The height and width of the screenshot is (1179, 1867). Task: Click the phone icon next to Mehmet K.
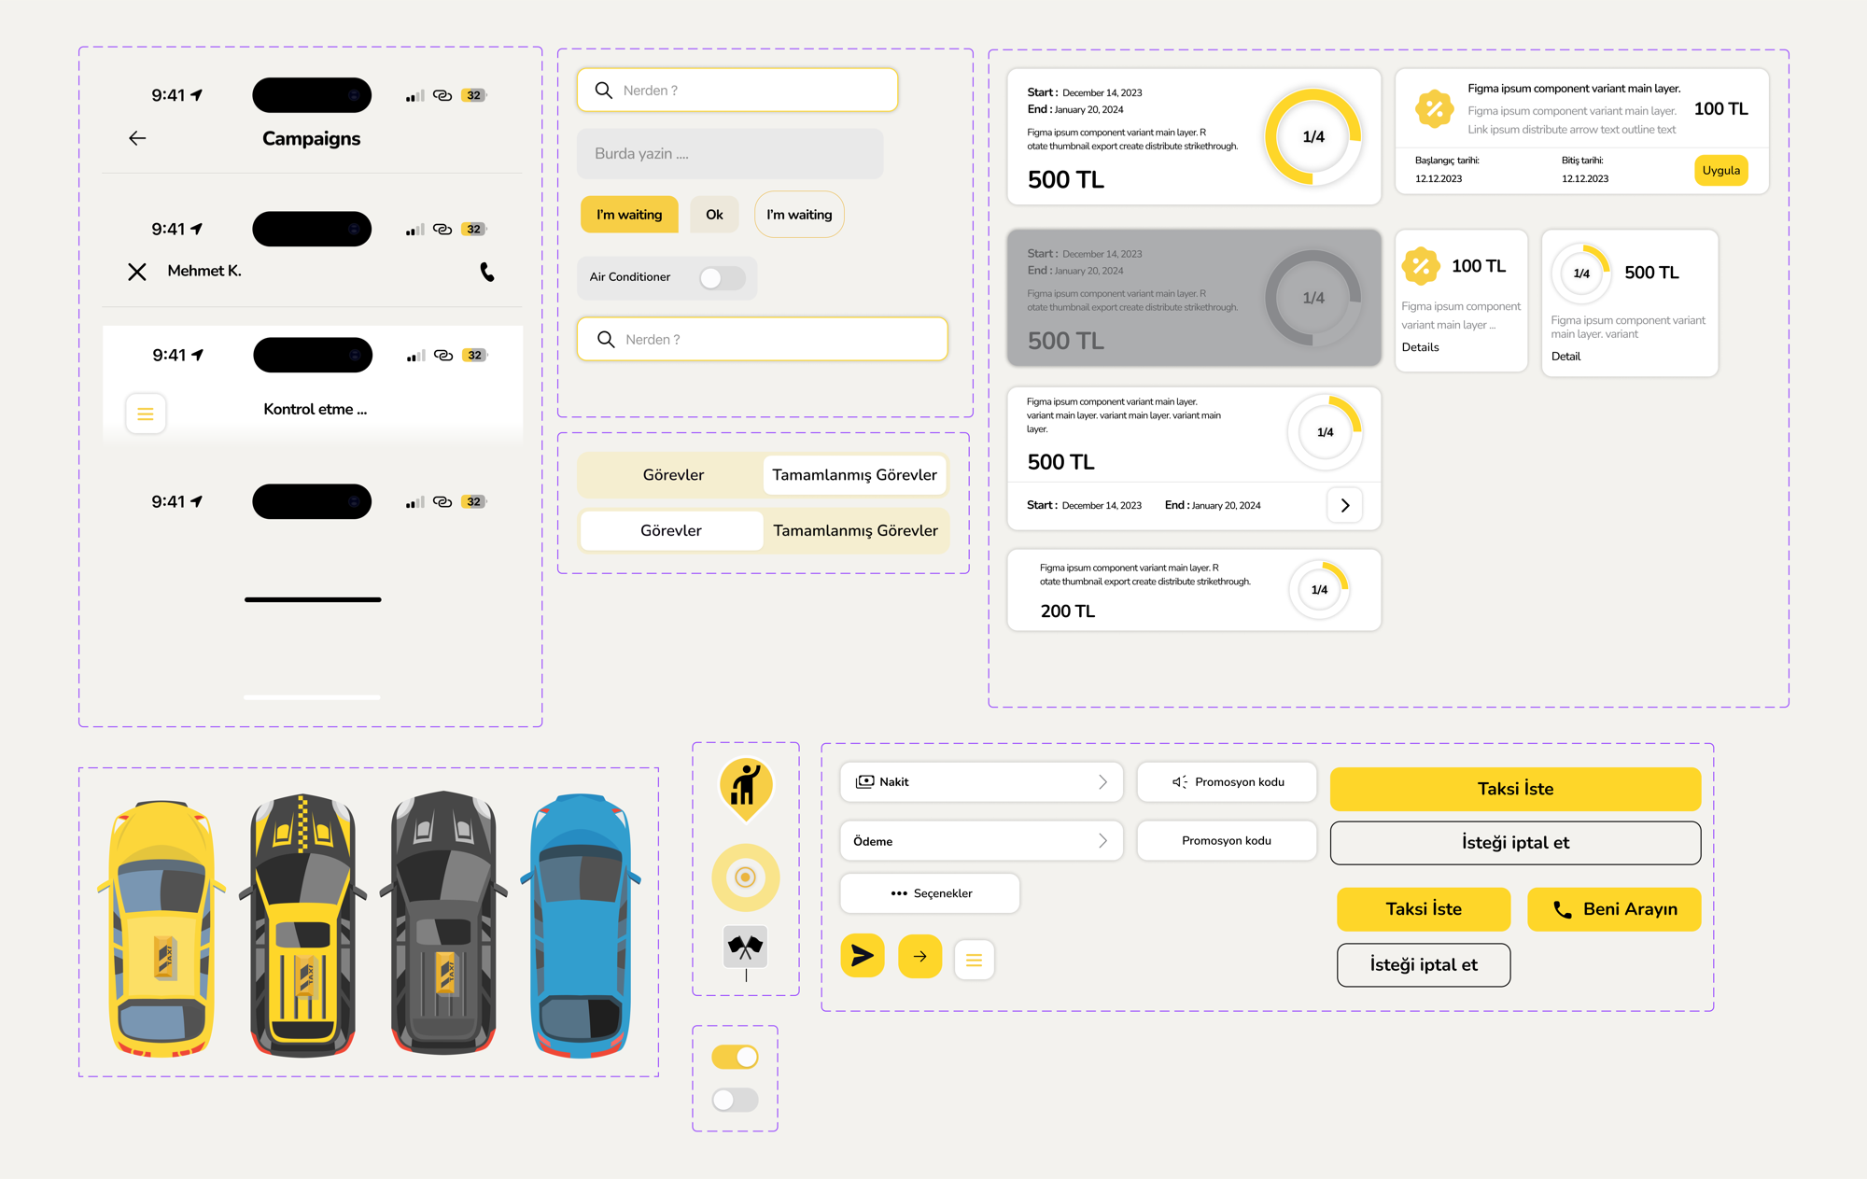(x=488, y=272)
